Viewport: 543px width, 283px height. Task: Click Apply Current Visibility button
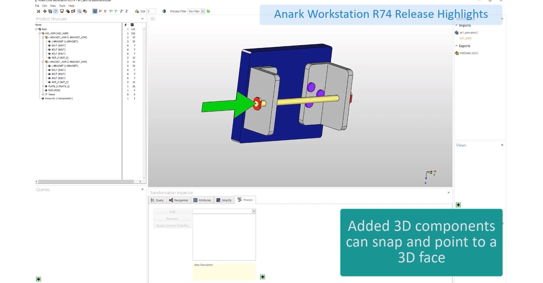click(172, 225)
